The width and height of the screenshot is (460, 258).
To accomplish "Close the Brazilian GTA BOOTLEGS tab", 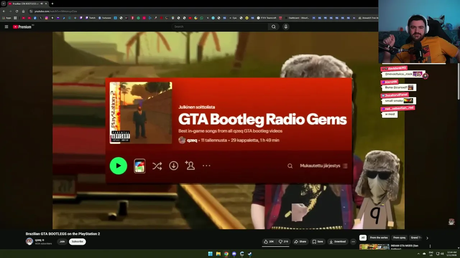I will pos(46,4).
